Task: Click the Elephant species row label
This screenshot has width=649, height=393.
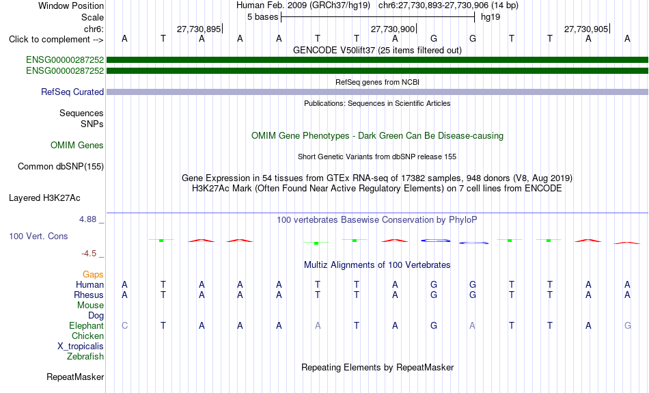Action: pyautogui.click(x=86, y=326)
